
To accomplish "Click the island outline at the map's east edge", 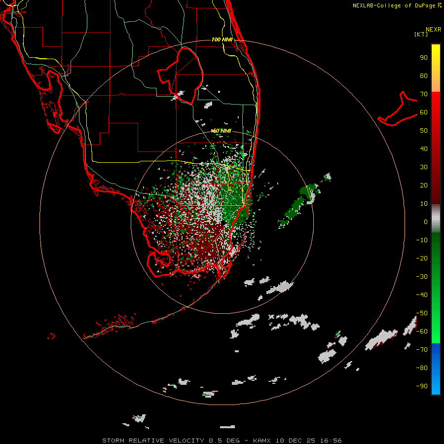I will coord(398,109).
